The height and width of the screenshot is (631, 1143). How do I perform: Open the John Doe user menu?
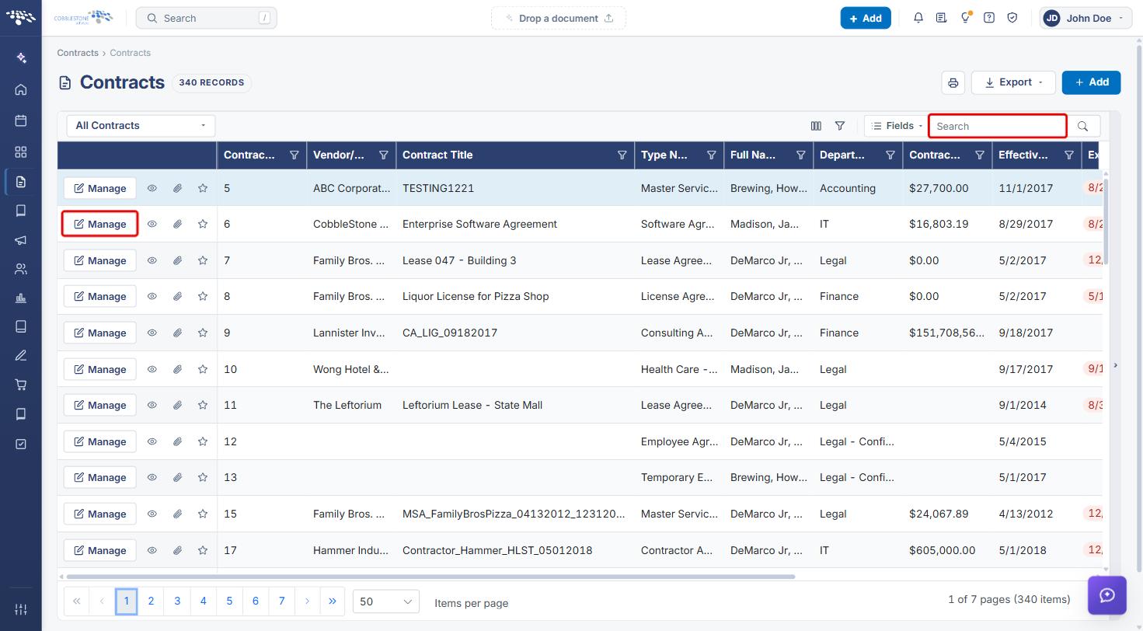(x=1085, y=18)
